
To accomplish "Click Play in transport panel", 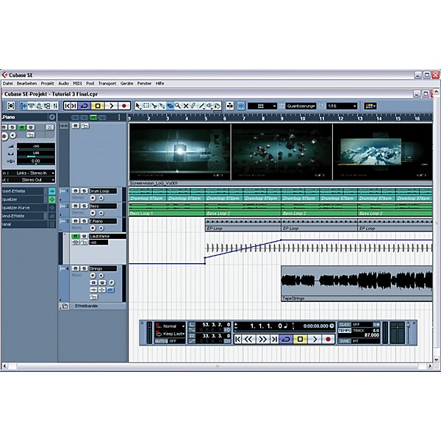I will tap(315, 340).
